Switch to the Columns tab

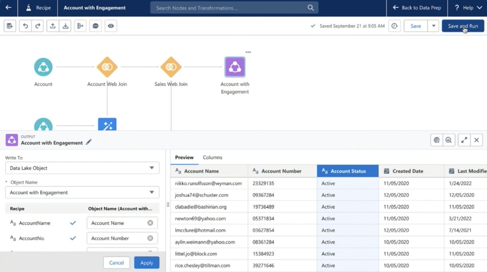coord(213,157)
